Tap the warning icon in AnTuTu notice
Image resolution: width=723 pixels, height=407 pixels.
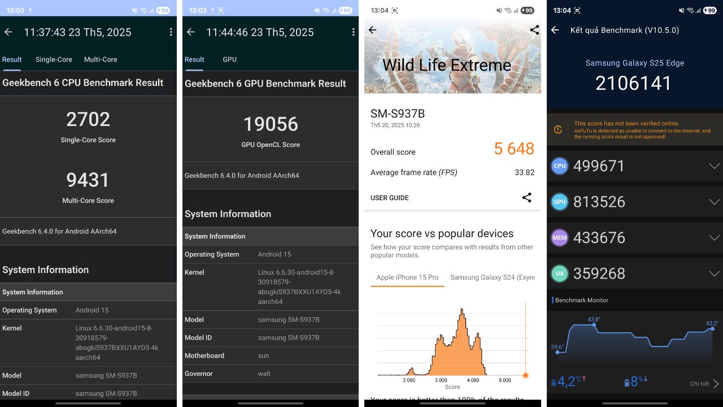click(558, 130)
